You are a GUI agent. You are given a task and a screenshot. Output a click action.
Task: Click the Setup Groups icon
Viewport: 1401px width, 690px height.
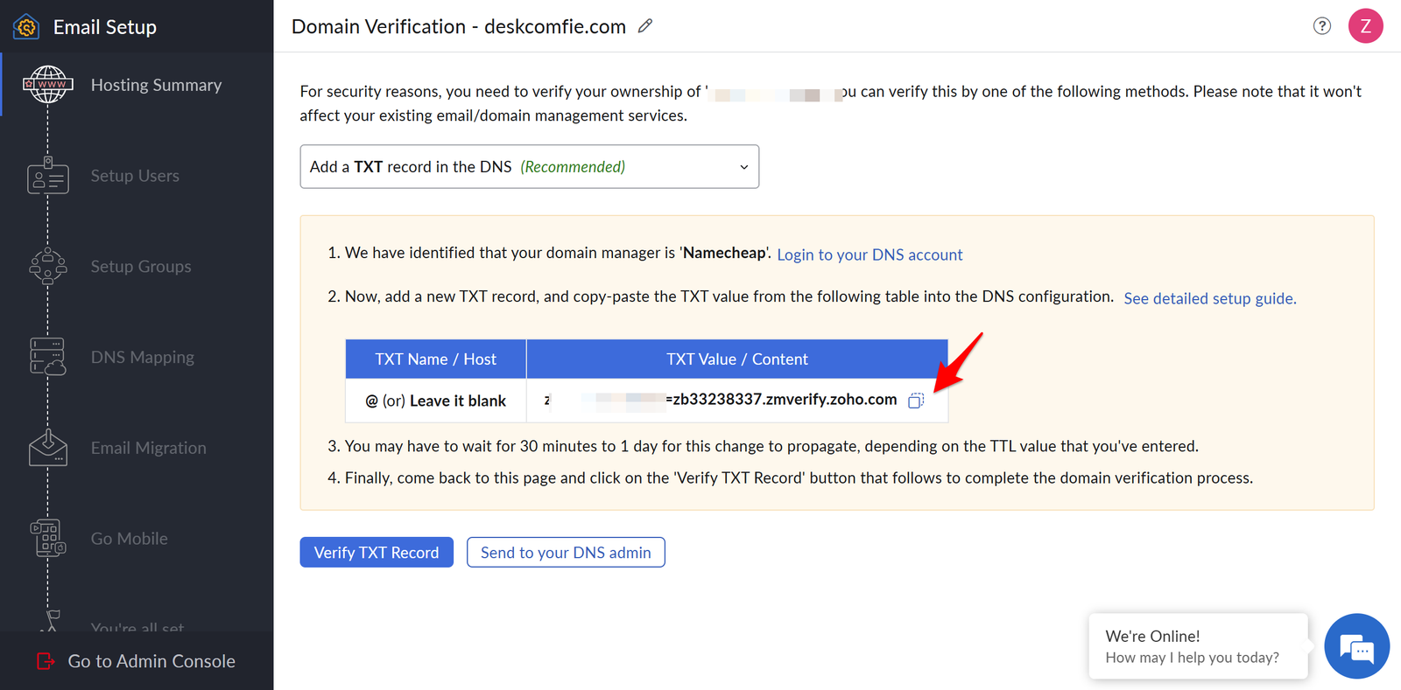point(47,267)
